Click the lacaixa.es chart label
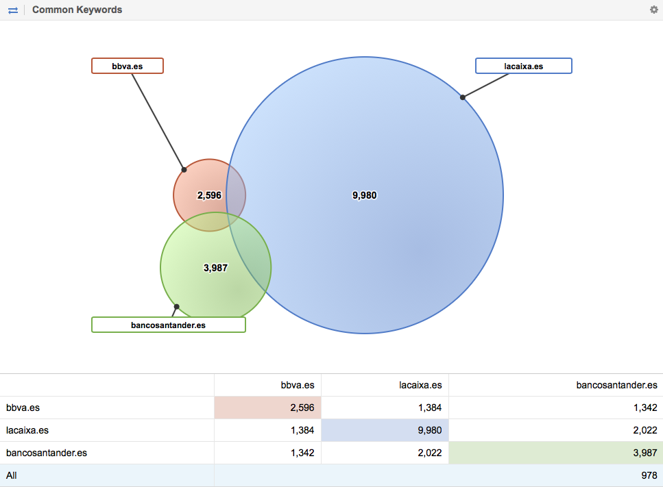 (x=523, y=66)
